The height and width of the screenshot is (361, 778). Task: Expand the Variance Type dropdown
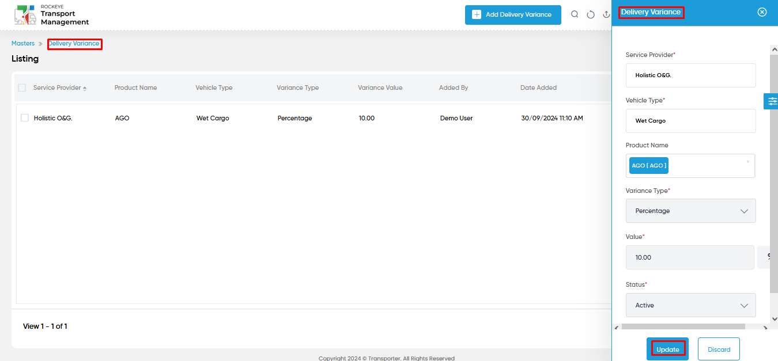(690, 211)
